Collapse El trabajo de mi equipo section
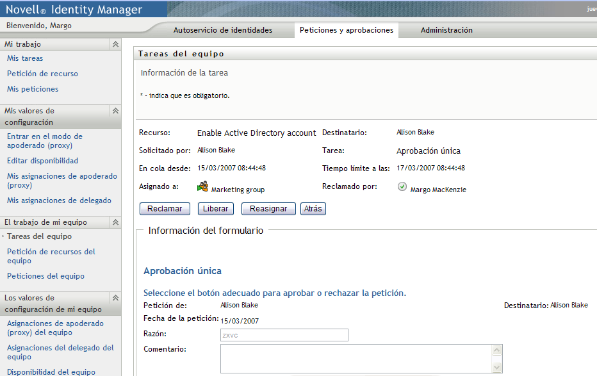 (115, 222)
